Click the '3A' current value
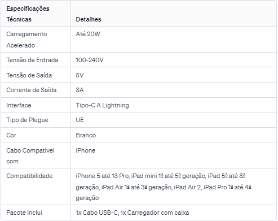Image resolution: width=278 pixels, height=221 pixels. pos(80,90)
